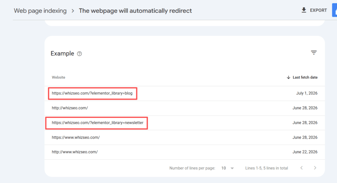Select the elementor_library=blog URL row

pos(185,93)
